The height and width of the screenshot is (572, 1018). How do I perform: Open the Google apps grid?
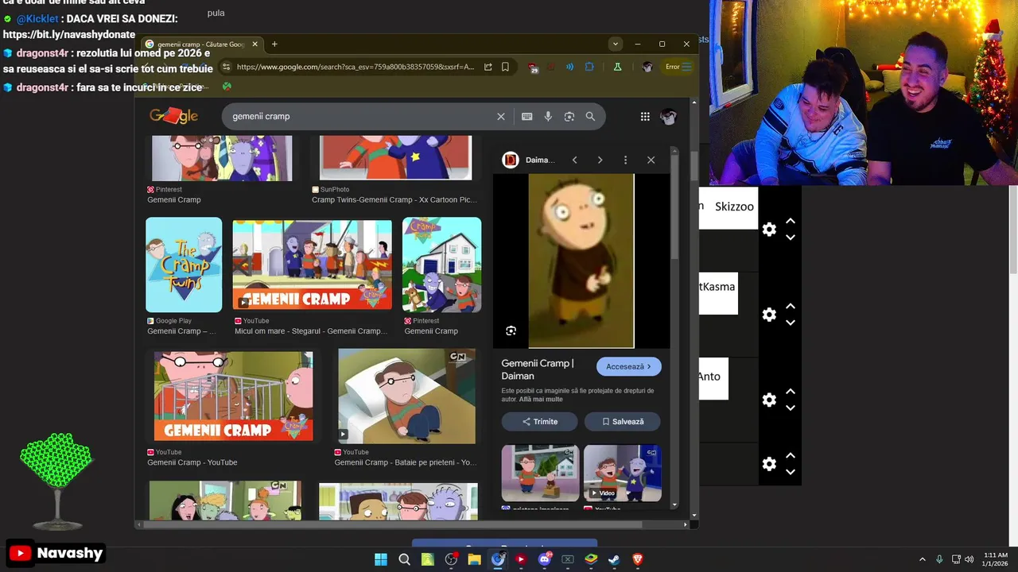[x=645, y=116]
